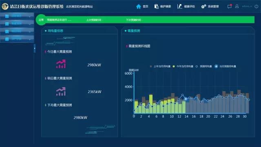Expand the bottom sidebar menu chevron
The width and height of the screenshot is (261, 147).
coord(29,40)
